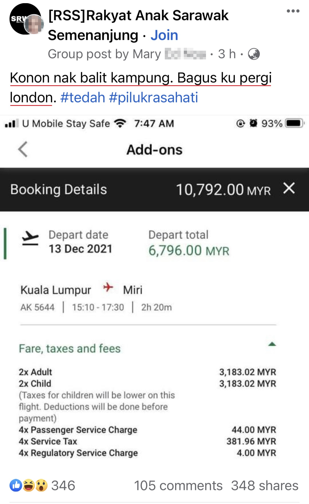
Task: Open the group name Rakyat Anak Sarawak
Action: pyautogui.click(x=138, y=16)
